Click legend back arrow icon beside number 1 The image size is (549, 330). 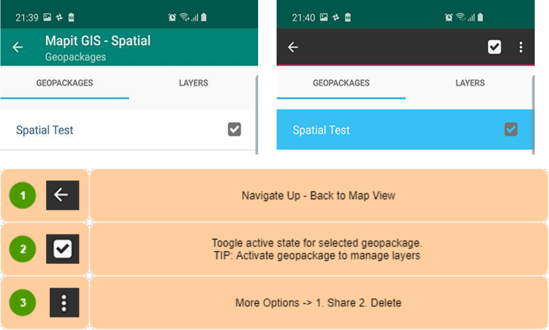62,196
